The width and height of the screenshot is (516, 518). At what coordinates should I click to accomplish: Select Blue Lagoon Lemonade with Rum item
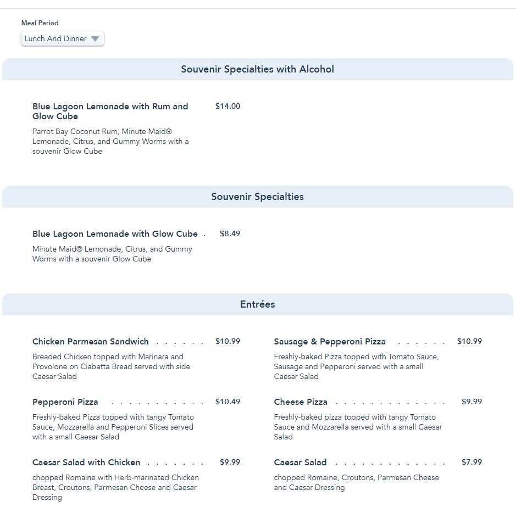click(x=110, y=111)
